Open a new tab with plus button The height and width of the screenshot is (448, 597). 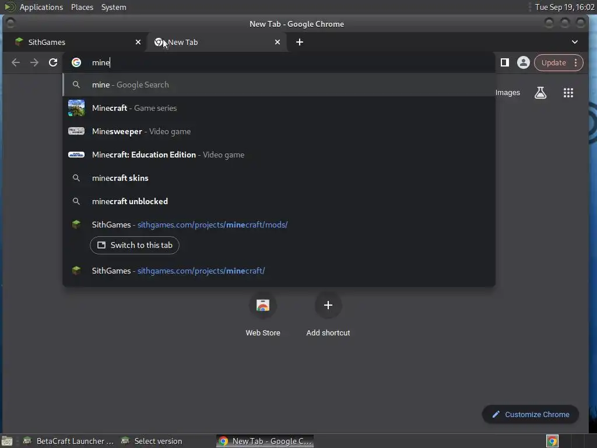[x=300, y=42]
